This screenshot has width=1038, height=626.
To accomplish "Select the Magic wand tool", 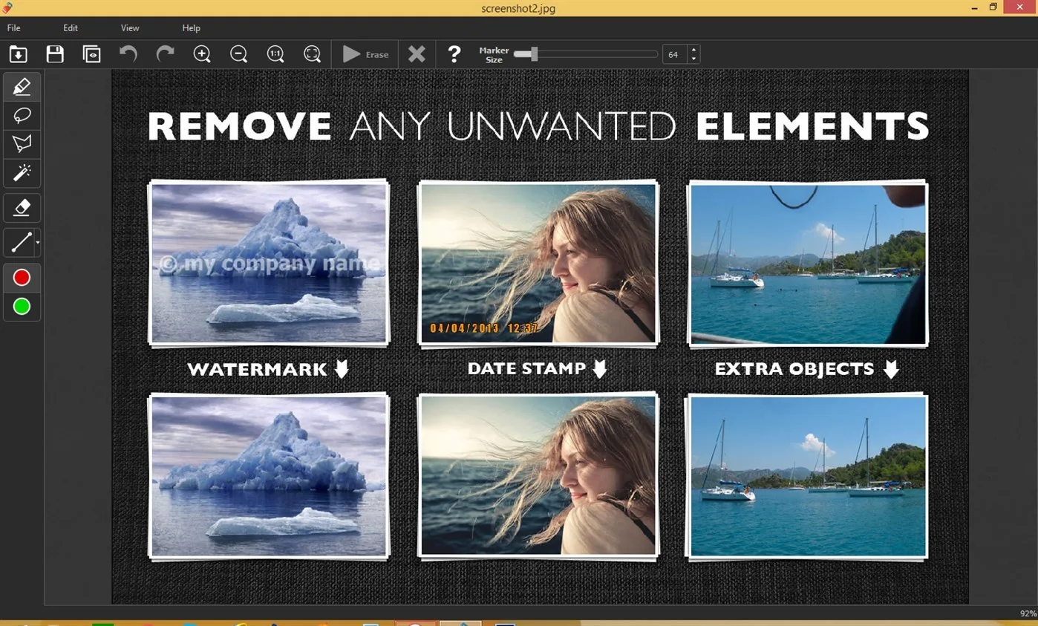I will point(22,173).
